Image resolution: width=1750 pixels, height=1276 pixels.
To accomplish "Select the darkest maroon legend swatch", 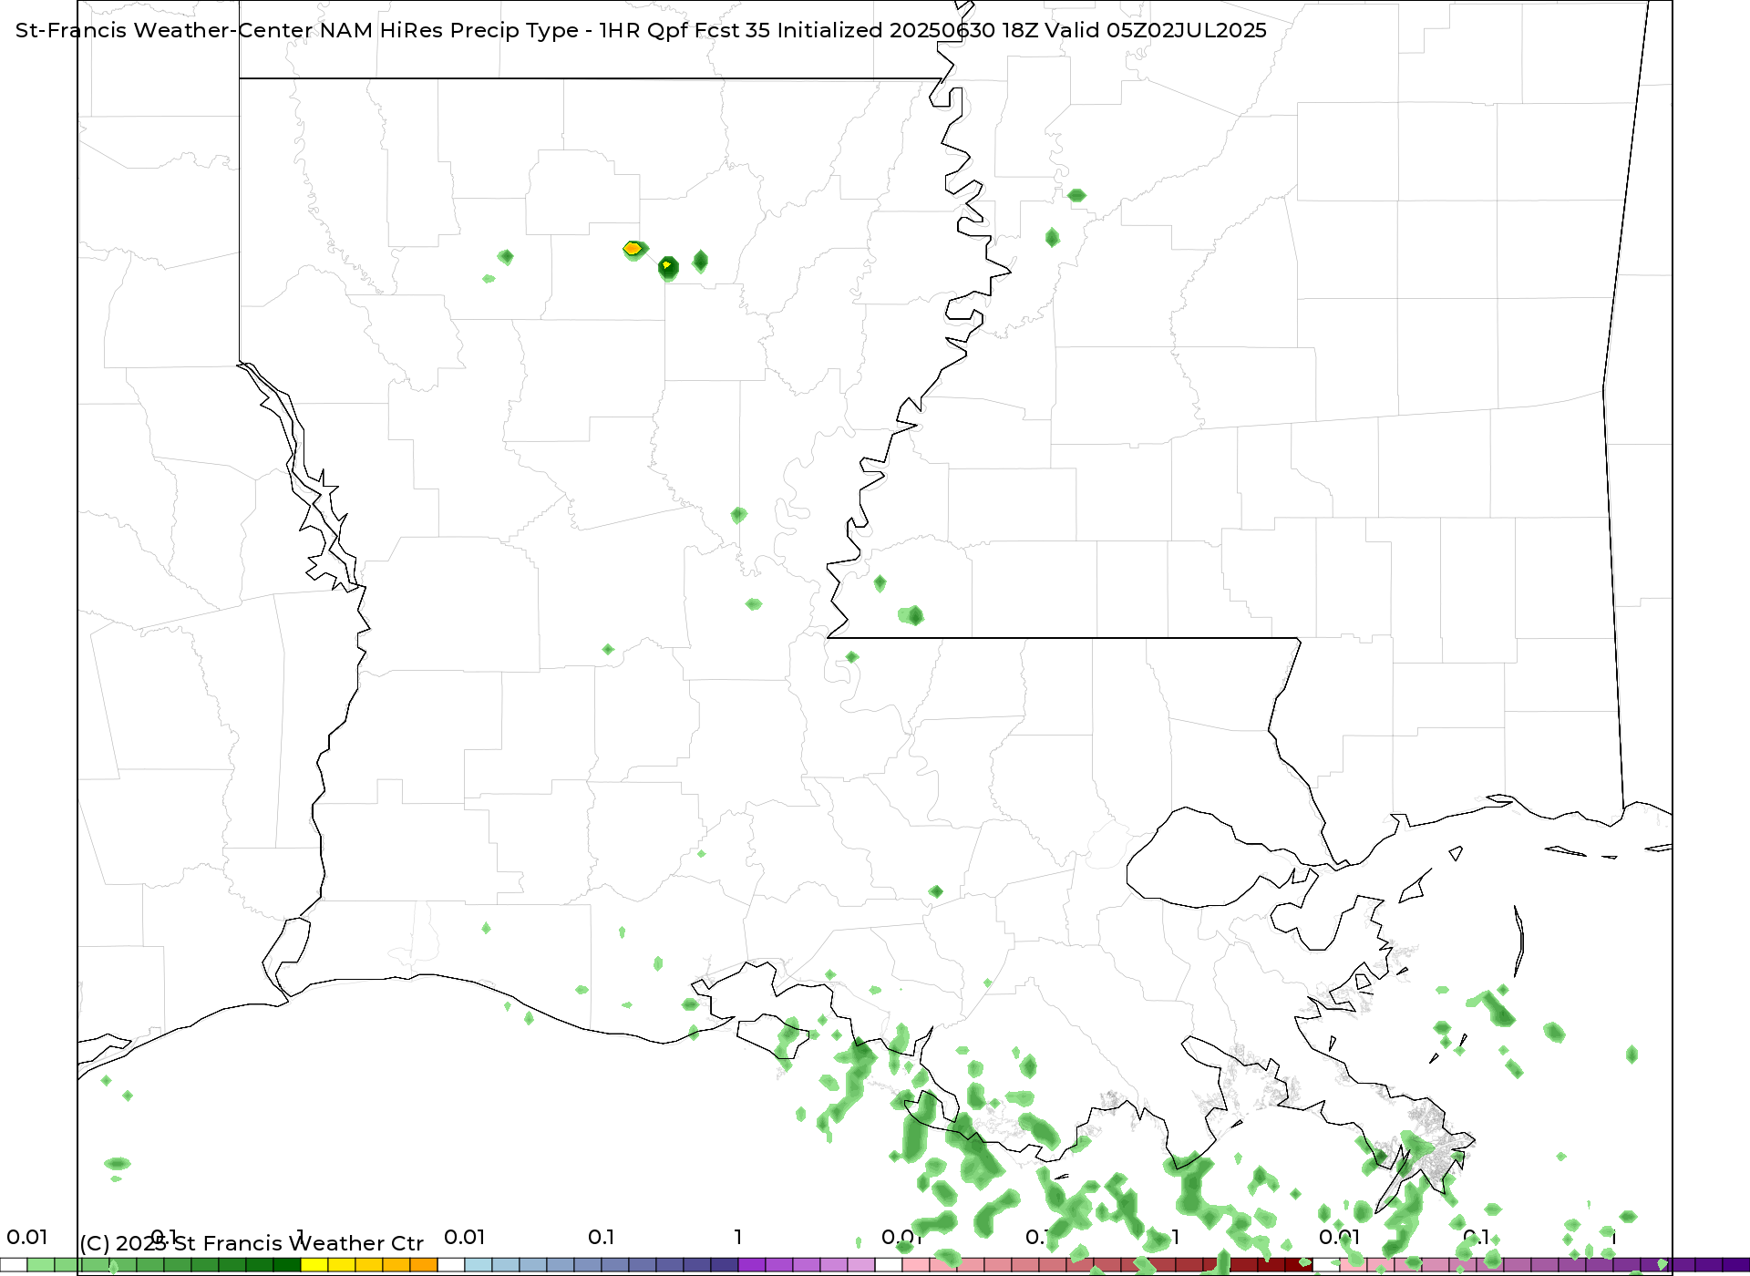I will coord(1299,1265).
